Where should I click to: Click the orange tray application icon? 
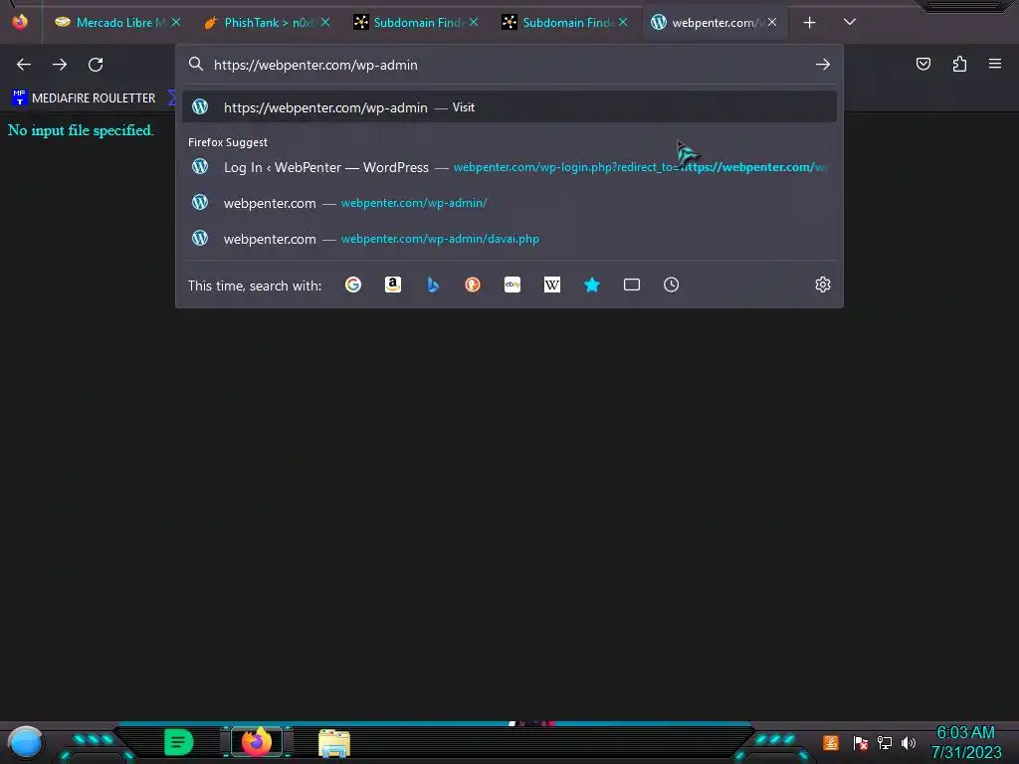point(831,742)
